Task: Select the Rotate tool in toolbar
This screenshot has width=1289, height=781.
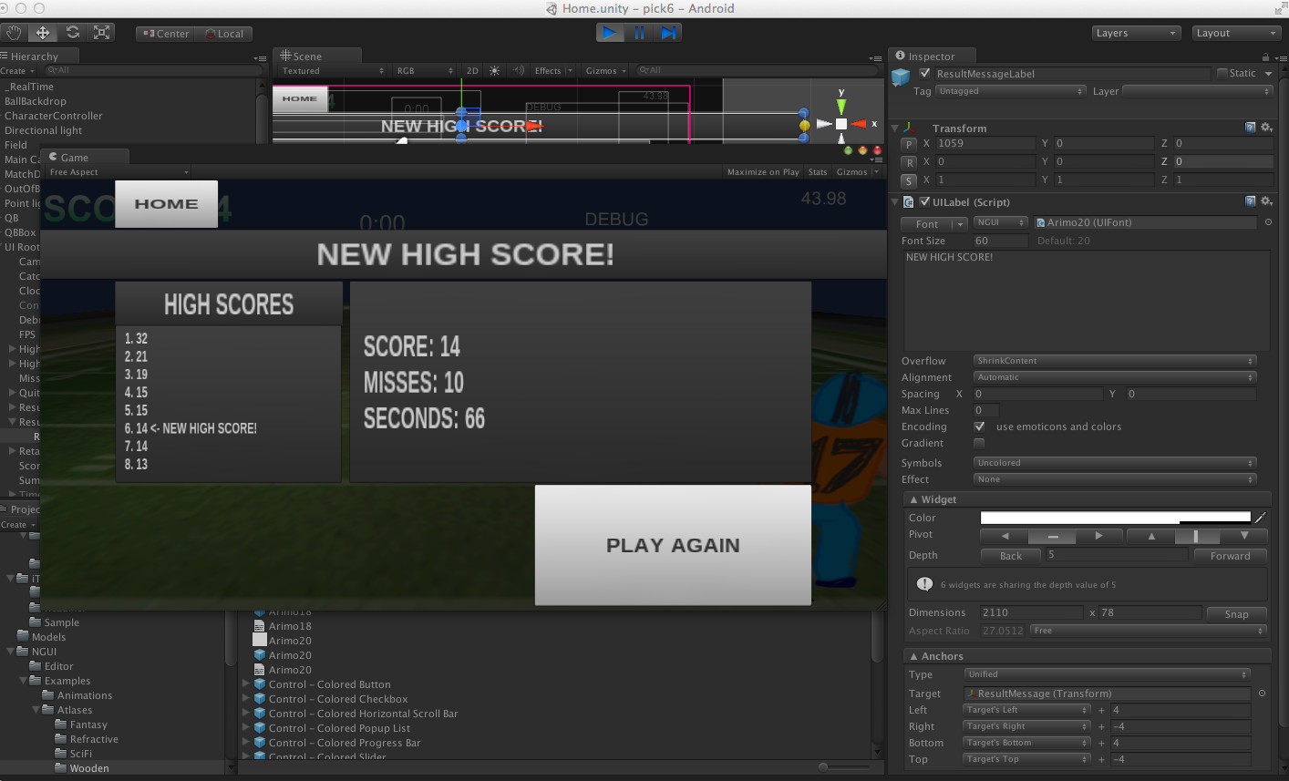Action: (73, 33)
